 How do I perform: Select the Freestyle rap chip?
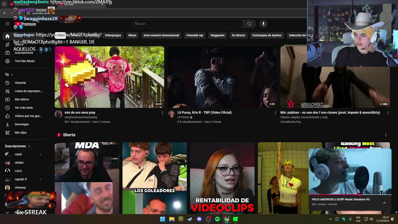coord(195,35)
